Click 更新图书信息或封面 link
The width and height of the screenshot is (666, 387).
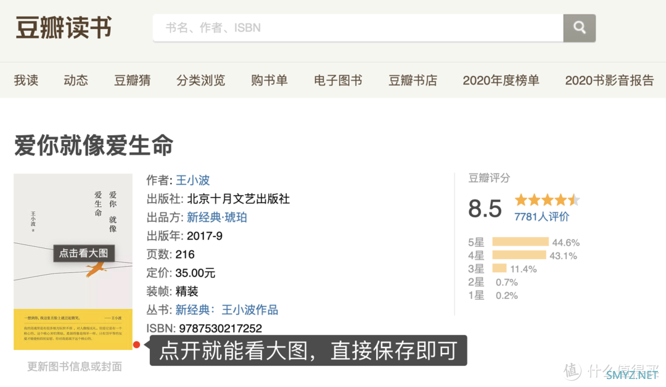(x=75, y=366)
